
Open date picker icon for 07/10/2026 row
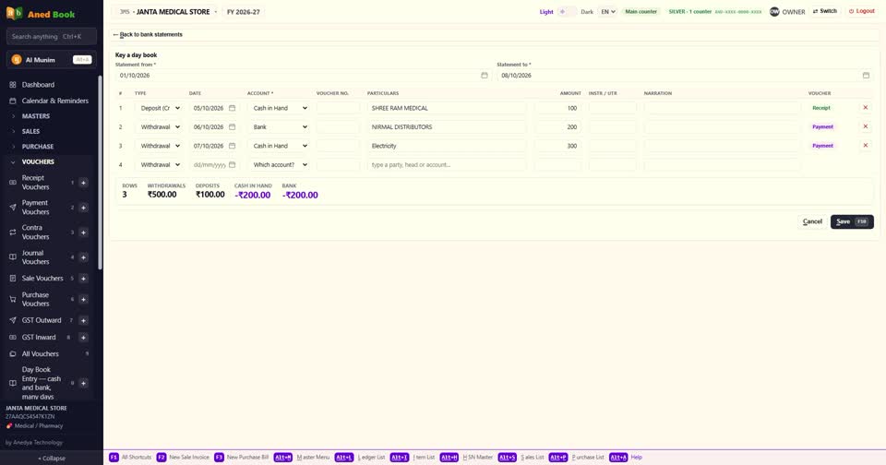[x=232, y=146]
